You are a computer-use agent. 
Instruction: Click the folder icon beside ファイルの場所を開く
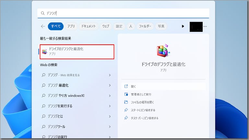coord(126,102)
